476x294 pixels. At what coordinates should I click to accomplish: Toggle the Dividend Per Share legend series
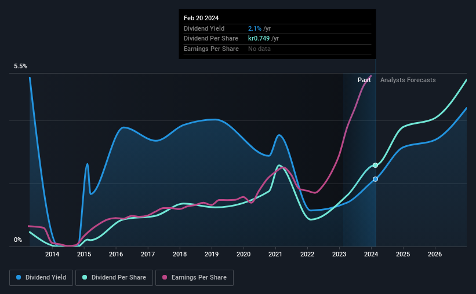click(114, 278)
